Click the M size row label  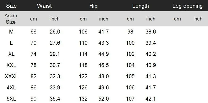tap(11, 32)
